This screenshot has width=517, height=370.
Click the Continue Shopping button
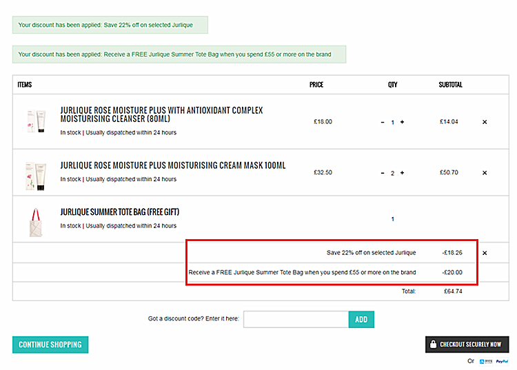click(50, 345)
